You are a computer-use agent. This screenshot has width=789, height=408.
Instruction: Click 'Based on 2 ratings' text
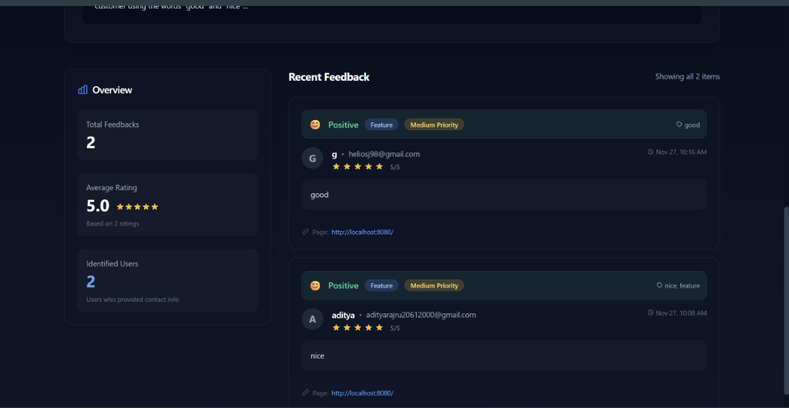(112, 223)
